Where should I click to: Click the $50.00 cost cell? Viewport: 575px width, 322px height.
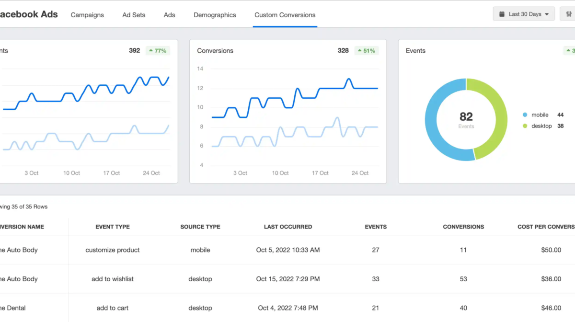551,250
